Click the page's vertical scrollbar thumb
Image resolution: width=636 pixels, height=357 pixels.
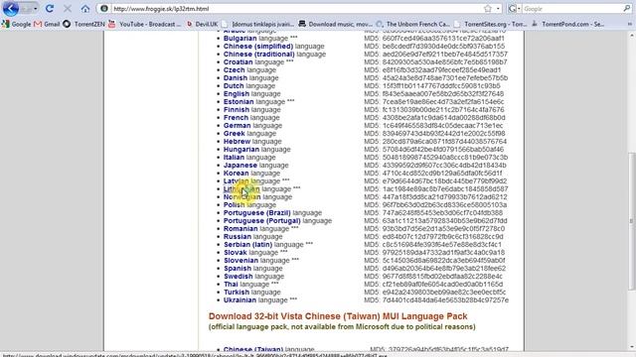[x=631, y=221]
